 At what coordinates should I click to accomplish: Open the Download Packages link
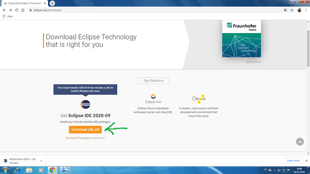(x=77, y=138)
